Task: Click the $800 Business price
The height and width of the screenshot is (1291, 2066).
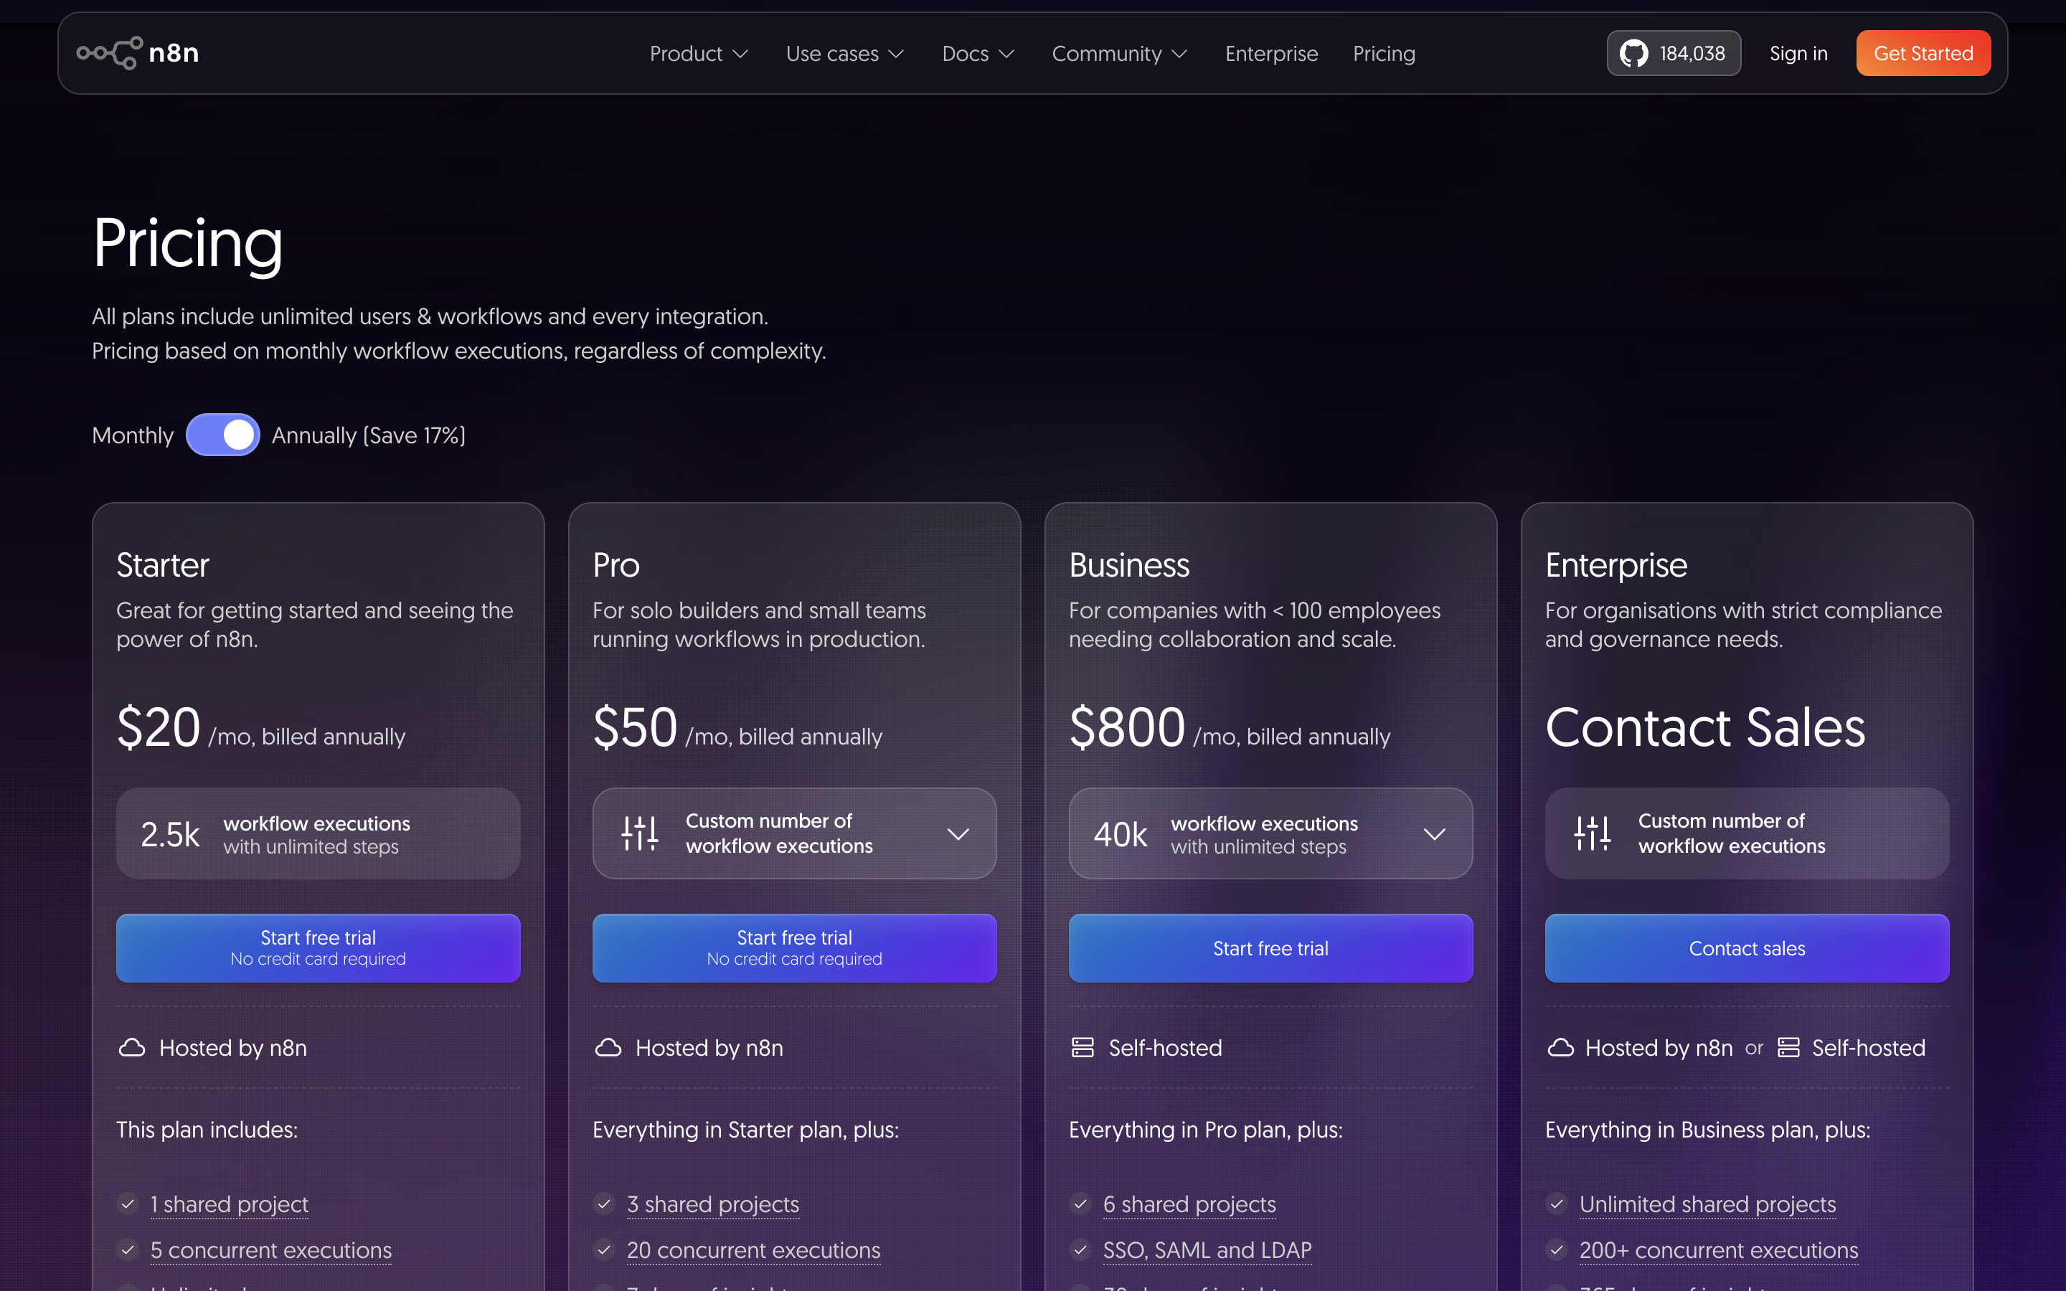Action: point(1127,727)
